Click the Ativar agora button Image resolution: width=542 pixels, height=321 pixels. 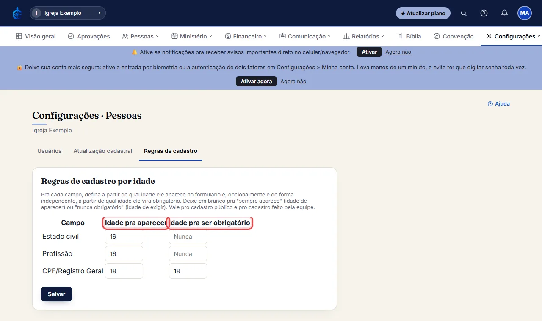point(256,82)
